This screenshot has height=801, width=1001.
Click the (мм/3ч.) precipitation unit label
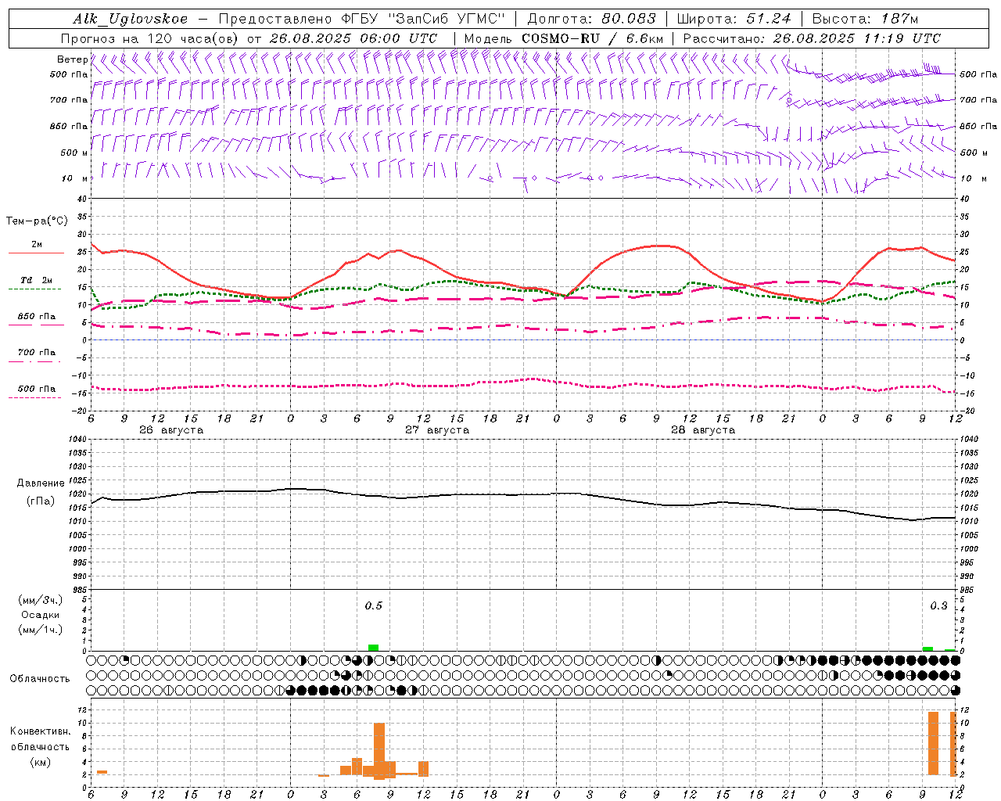41,600
